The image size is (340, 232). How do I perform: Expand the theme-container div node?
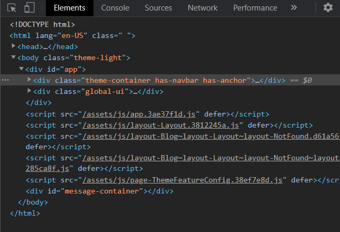click(x=29, y=80)
